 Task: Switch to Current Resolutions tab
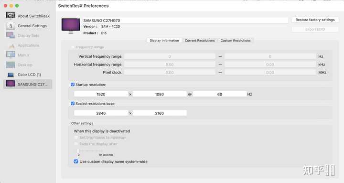200,41
